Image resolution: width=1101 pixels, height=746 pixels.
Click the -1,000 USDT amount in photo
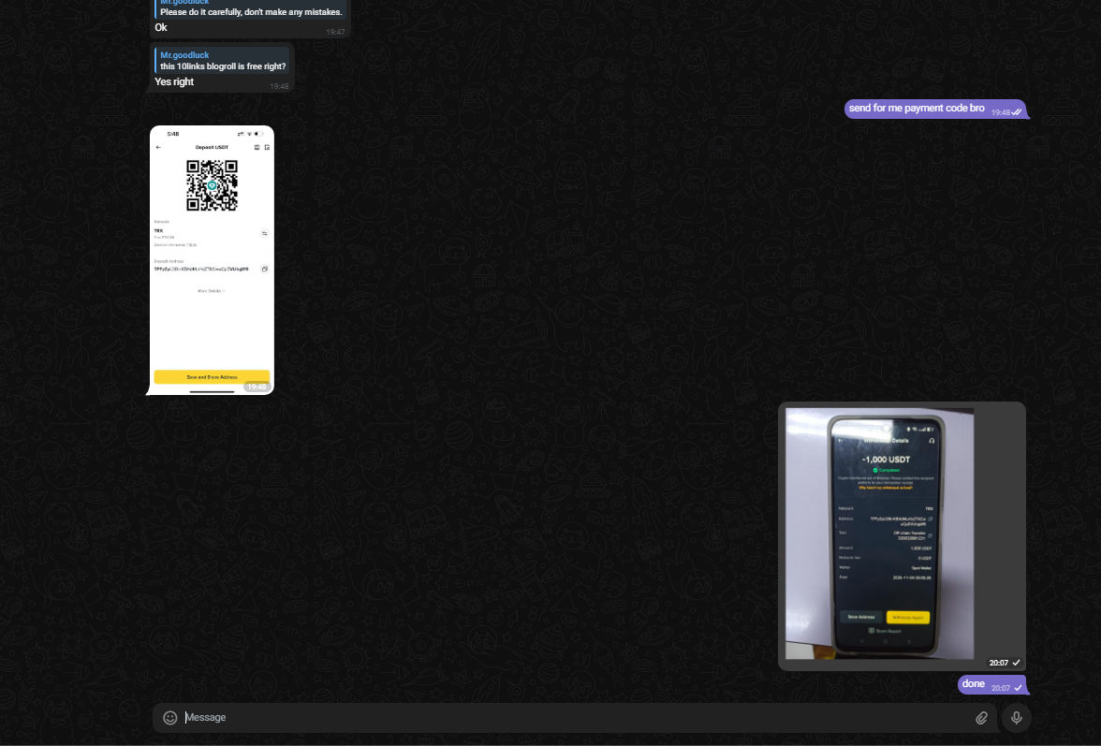pos(886,460)
